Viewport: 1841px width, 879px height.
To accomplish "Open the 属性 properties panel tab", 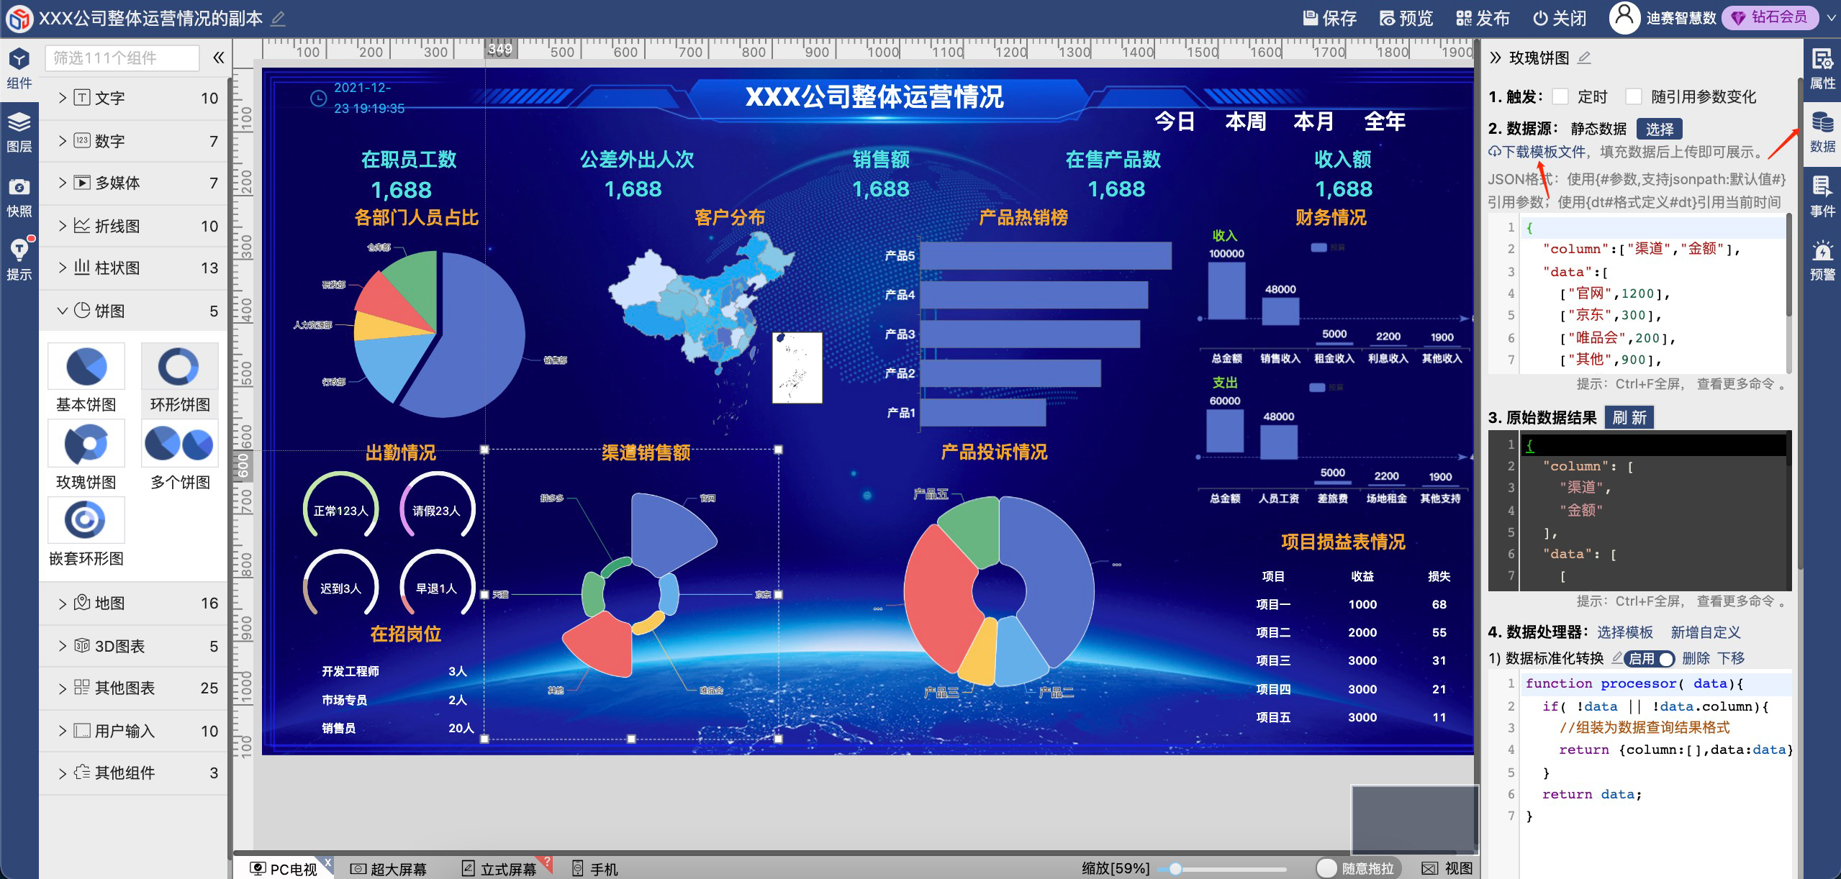I will point(1822,69).
